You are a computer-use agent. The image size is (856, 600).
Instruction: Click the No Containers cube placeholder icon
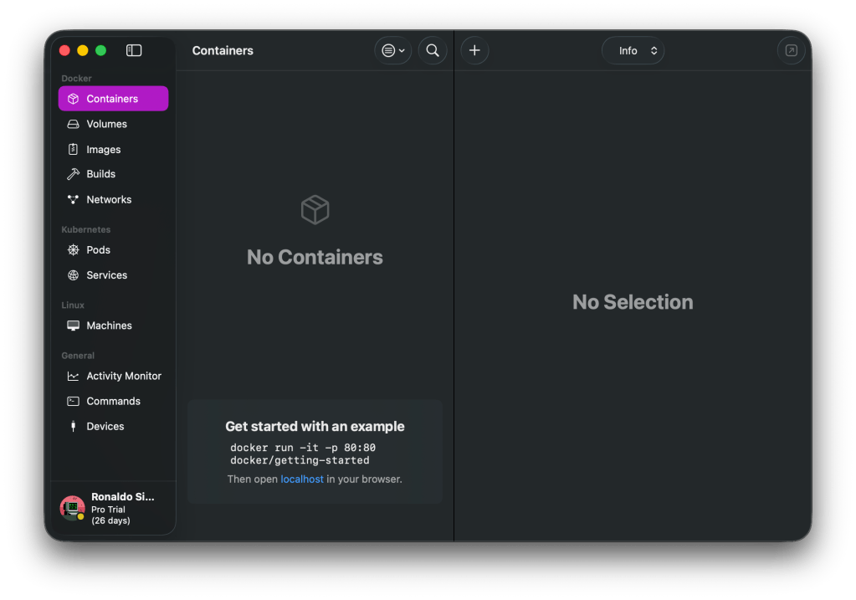315,210
